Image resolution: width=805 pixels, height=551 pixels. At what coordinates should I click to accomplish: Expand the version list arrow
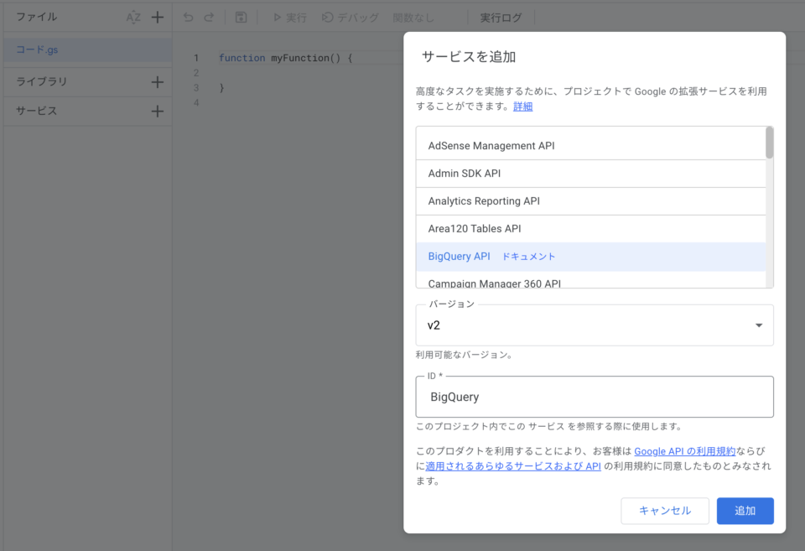[759, 325]
